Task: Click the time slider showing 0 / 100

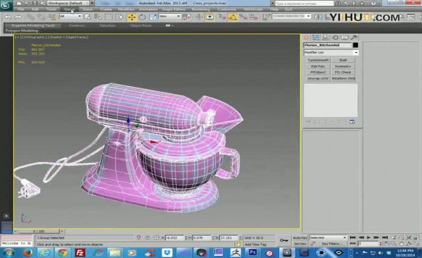Action: [x=39, y=231]
